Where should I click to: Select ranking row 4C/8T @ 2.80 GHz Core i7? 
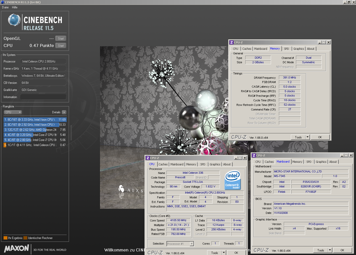[35, 140]
